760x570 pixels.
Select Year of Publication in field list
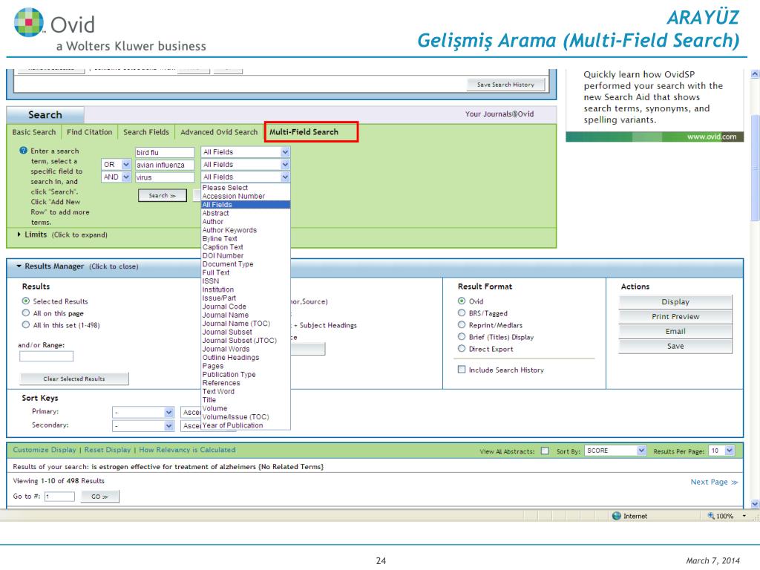coord(246,425)
